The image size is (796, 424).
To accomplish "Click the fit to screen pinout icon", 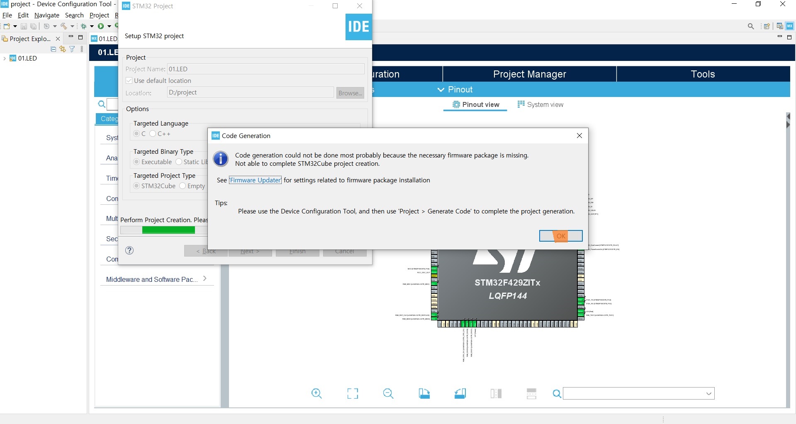I will click(x=353, y=393).
